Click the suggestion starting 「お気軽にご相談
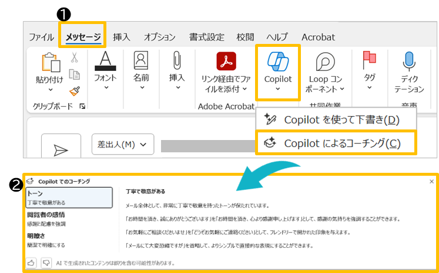439x273 pixels. (238, 232)
